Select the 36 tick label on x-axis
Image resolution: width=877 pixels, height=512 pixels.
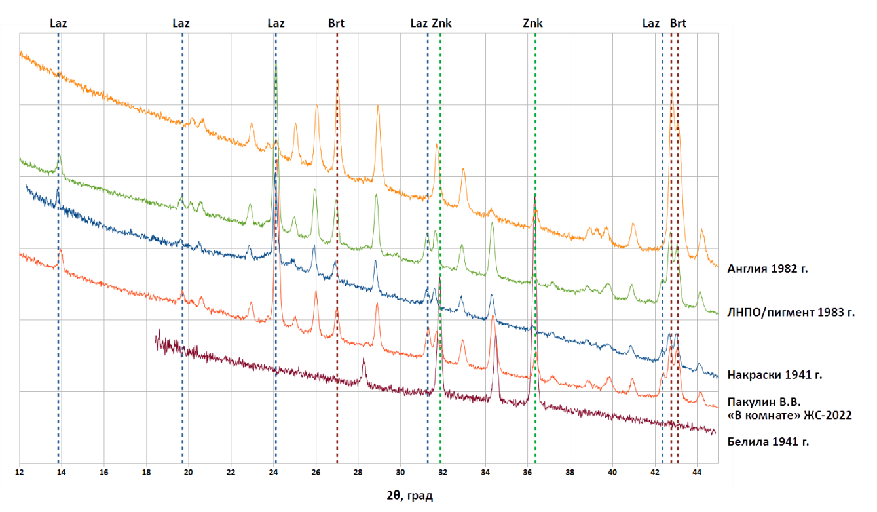[527, 471]
